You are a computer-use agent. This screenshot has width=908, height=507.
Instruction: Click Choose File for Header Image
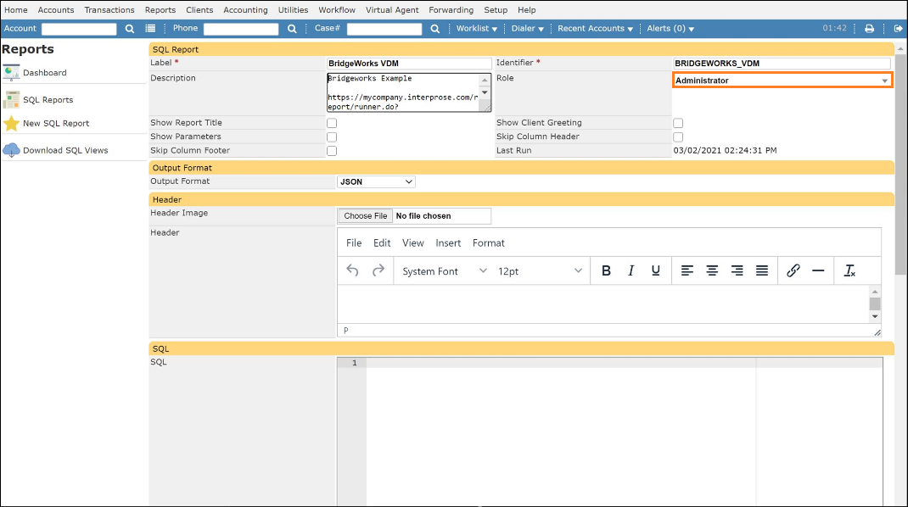click(366, 216)
